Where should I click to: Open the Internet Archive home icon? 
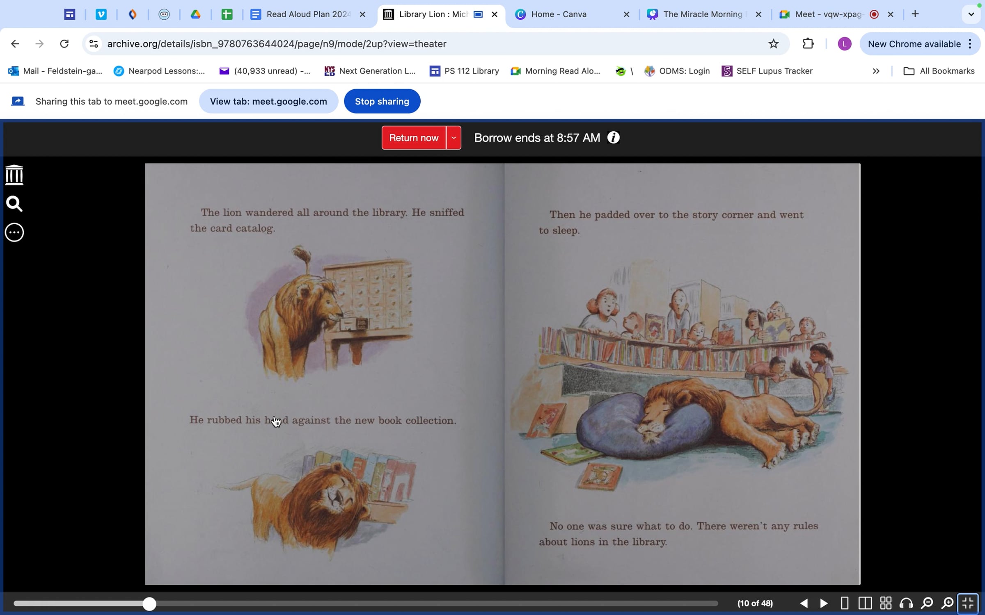tap(14, 175)
